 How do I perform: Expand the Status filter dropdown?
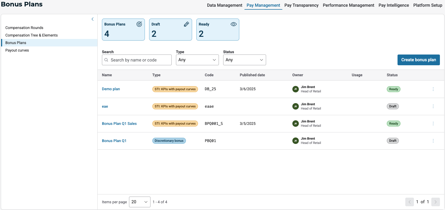point(244,60)
